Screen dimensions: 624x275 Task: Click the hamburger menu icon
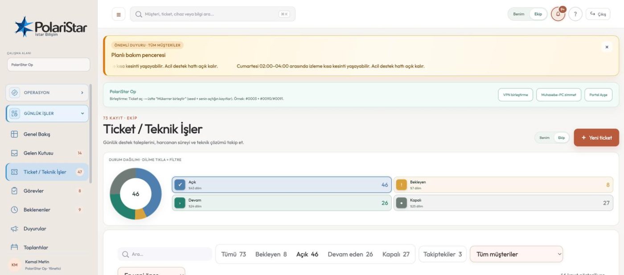click(118, 14)
